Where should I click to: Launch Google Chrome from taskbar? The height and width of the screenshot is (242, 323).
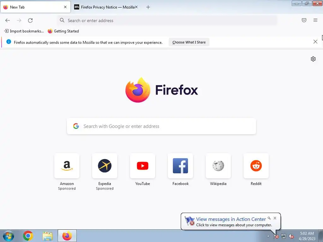[28, 236]
